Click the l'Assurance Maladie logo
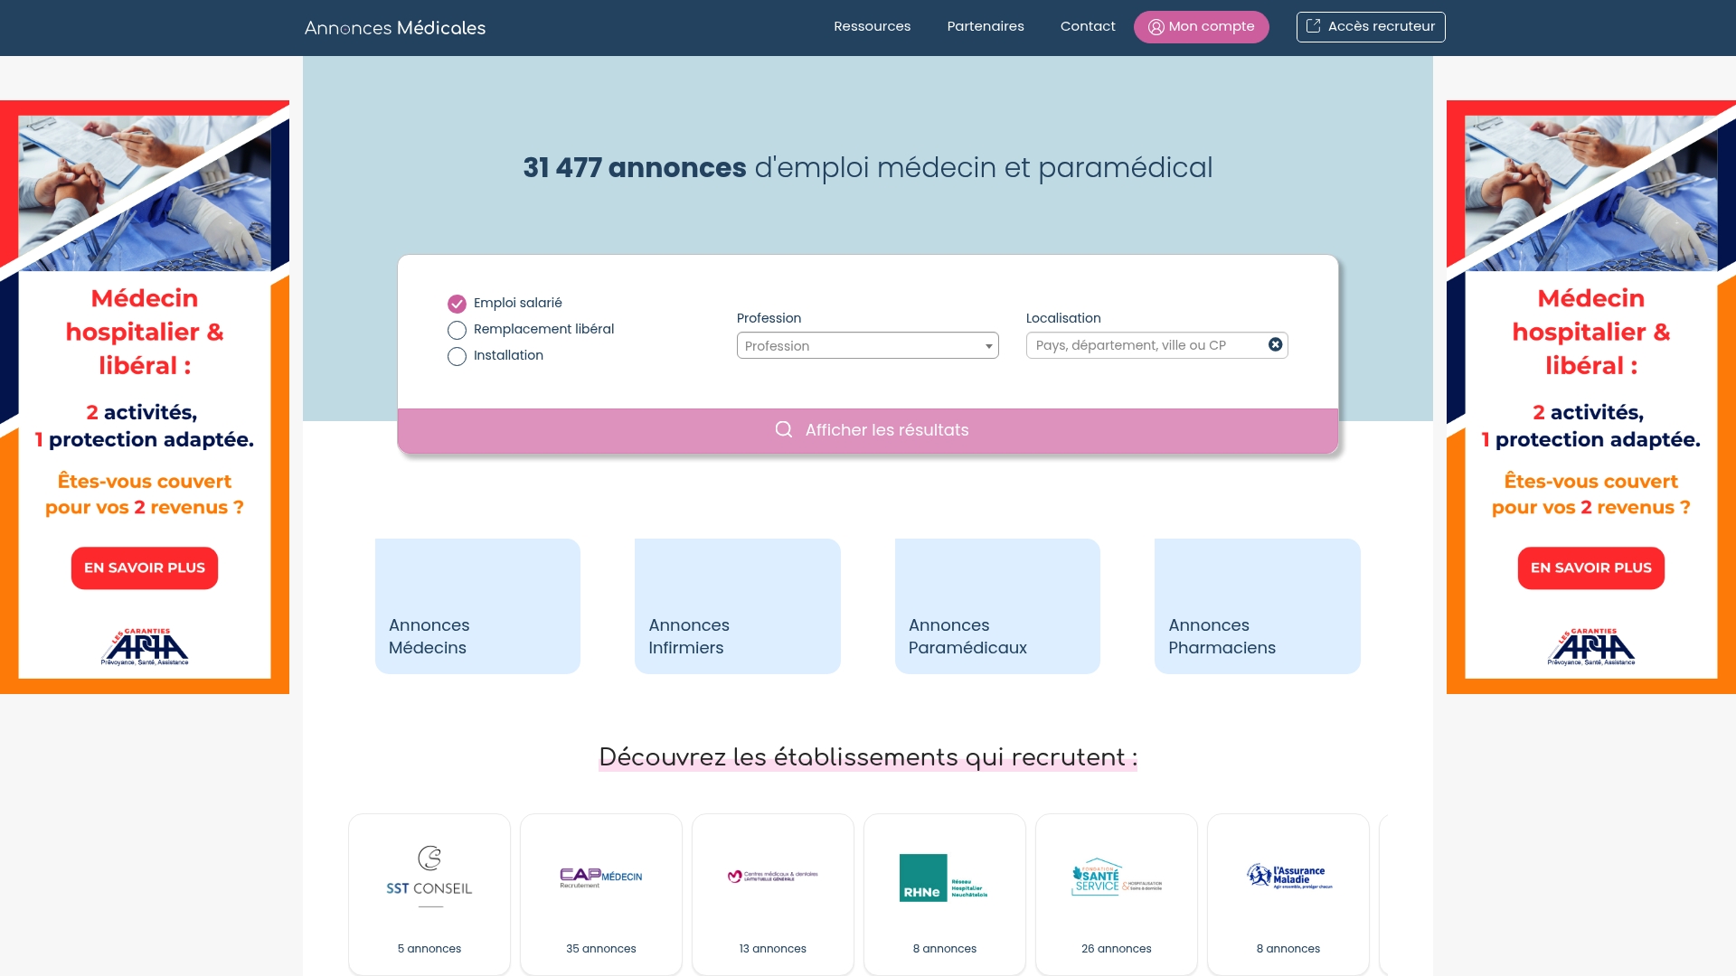The height and width of the screenshot is (976, 1736). click(x=1288, y=874)
